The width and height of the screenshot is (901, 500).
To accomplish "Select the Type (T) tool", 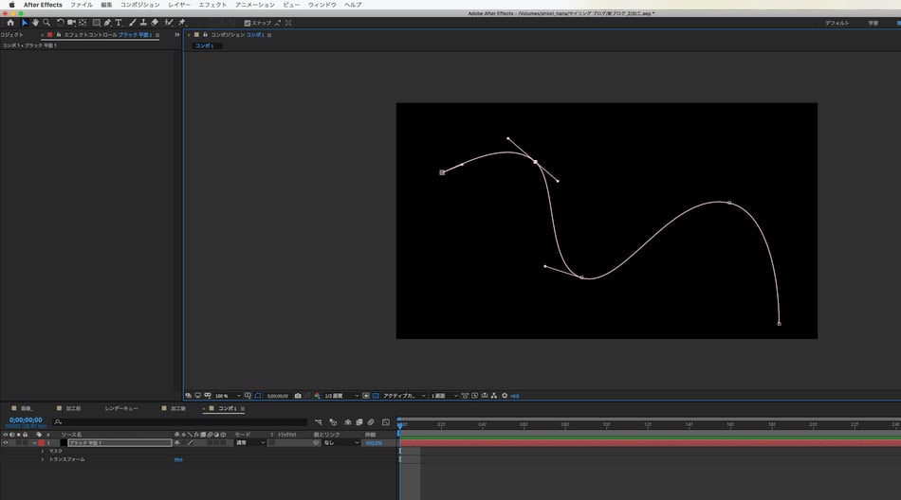I will [120, 23].
